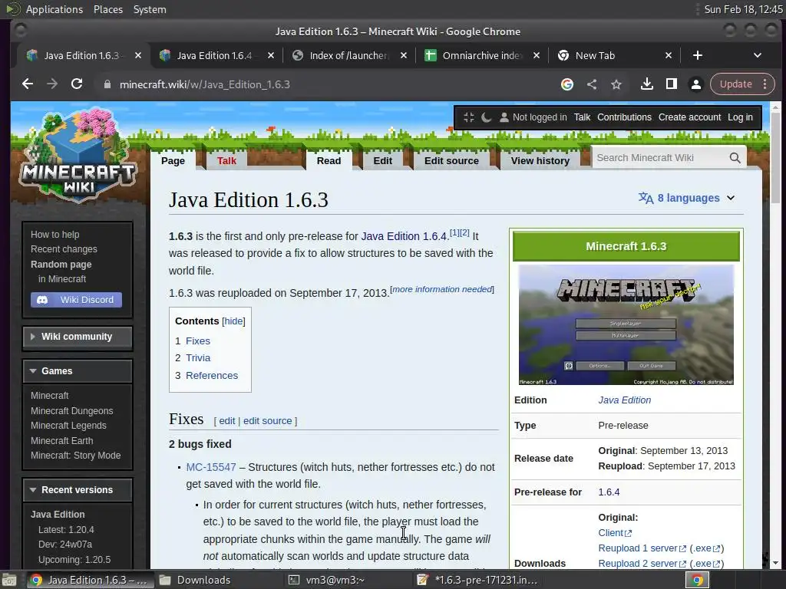Open Chrome three-dot menu
Viewport: 786px width, 589px height.
coord(765,84)
